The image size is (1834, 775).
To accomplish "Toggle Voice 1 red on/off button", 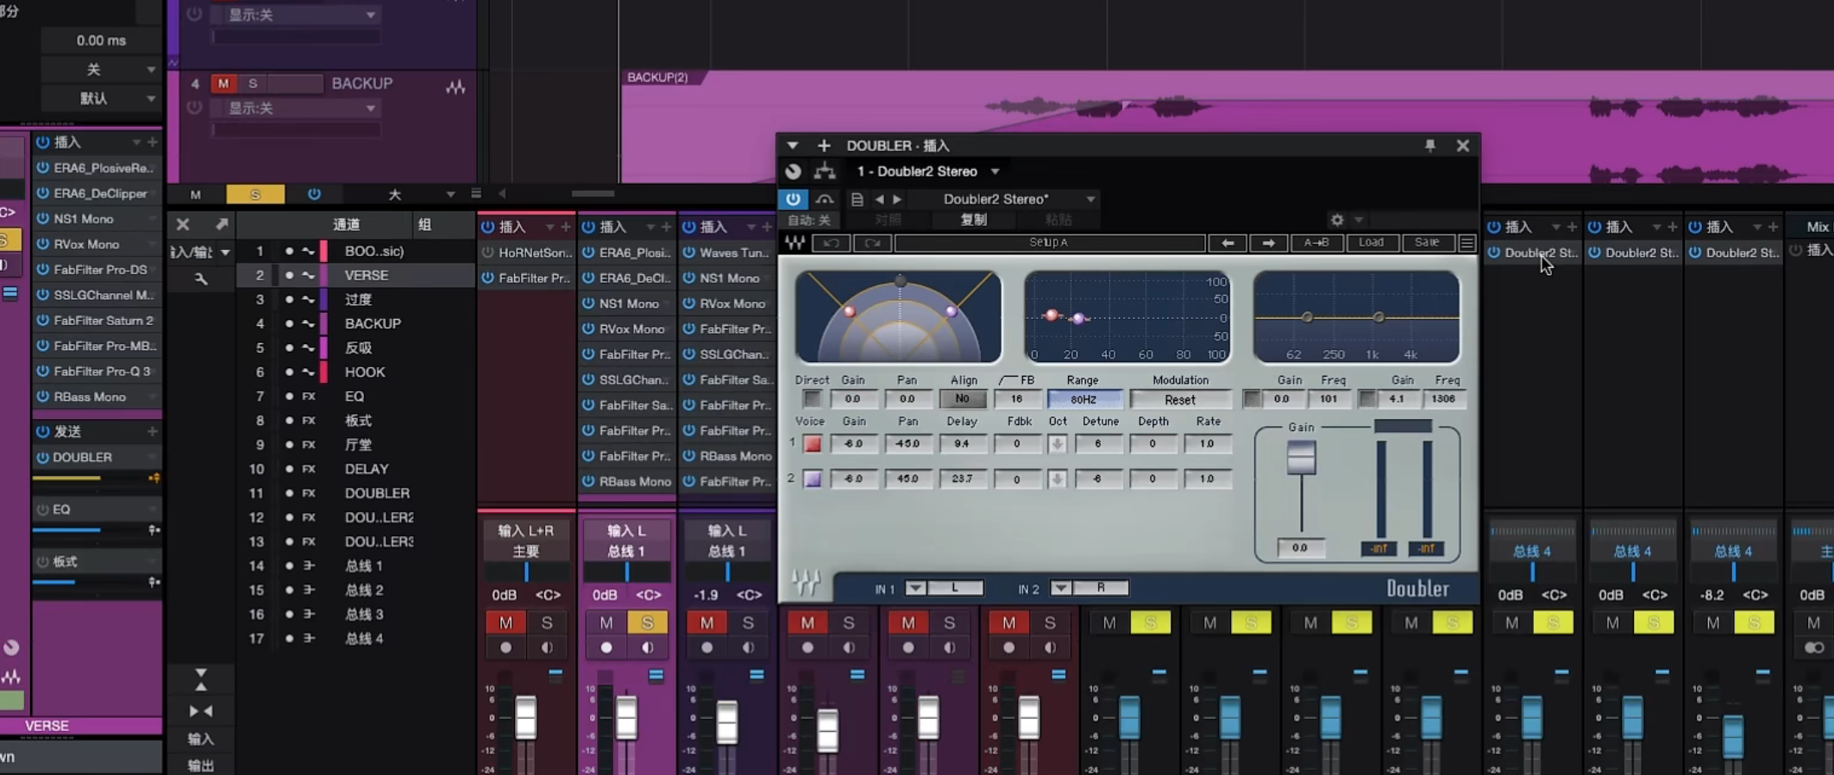I will (813, 444).
